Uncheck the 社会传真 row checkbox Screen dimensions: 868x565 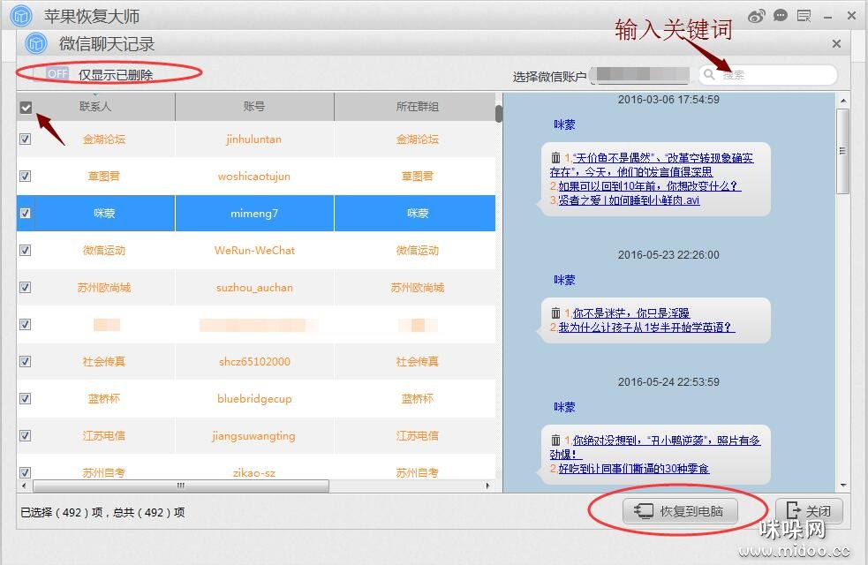[x=25, y=361]
